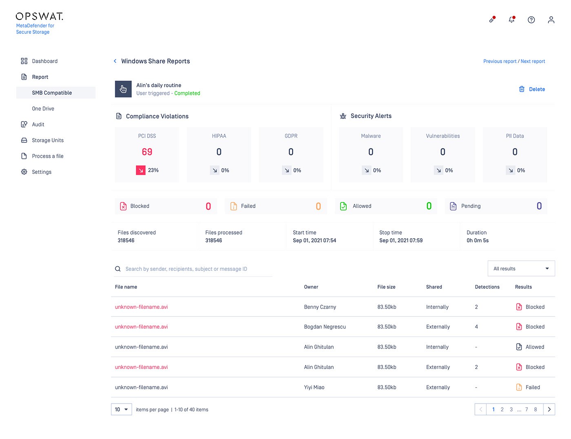Go to page 2
Screen dimensions: 571x439
(502, 409)
